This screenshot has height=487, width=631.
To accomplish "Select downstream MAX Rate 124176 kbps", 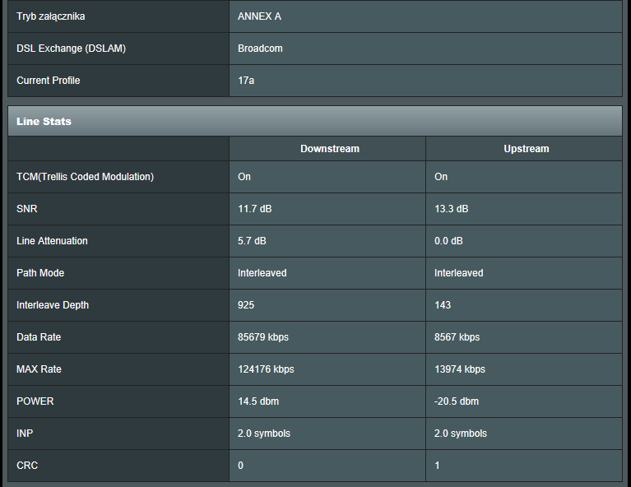I will (266, 369).
